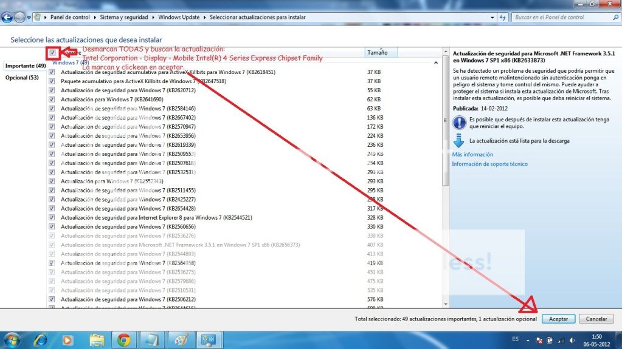Open Windows Explorer folder in taskbar
Image resolution: width=622 pixels, height=349 pixels.
tap(97, 341)
